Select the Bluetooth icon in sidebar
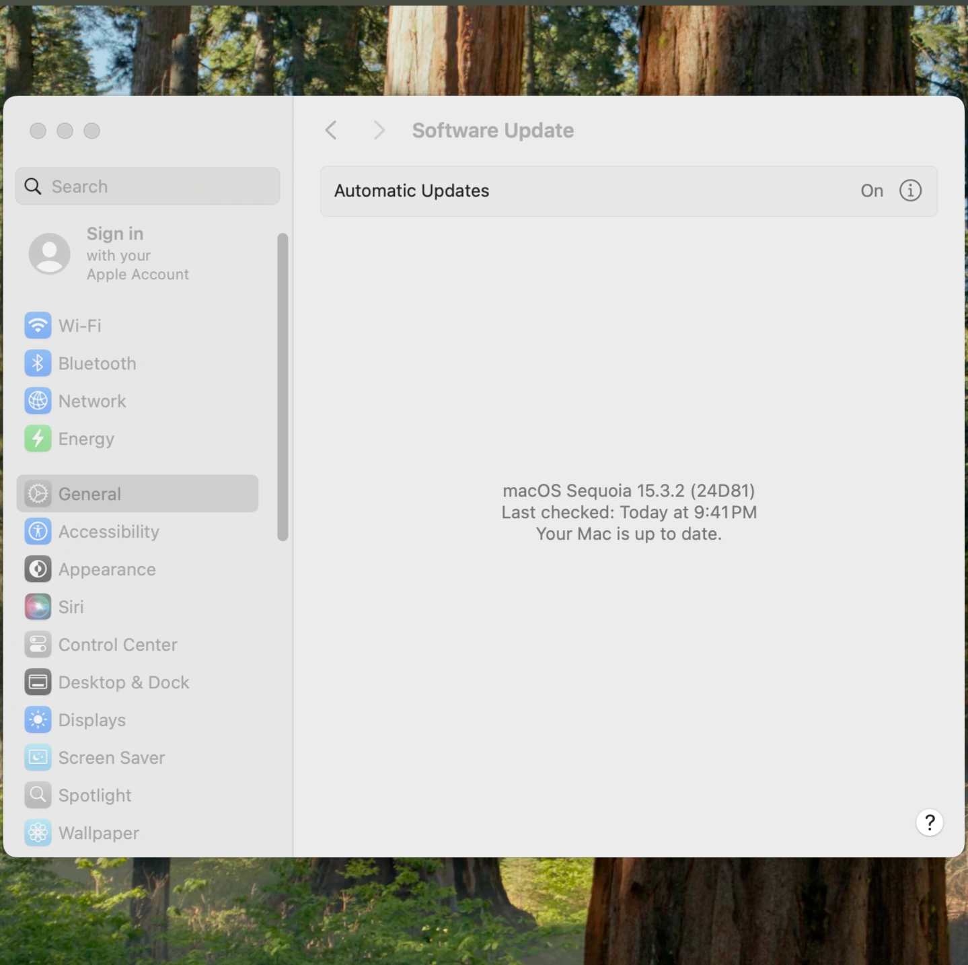The height and width of the screenshot is (965, 968). [x=38, y=363]
